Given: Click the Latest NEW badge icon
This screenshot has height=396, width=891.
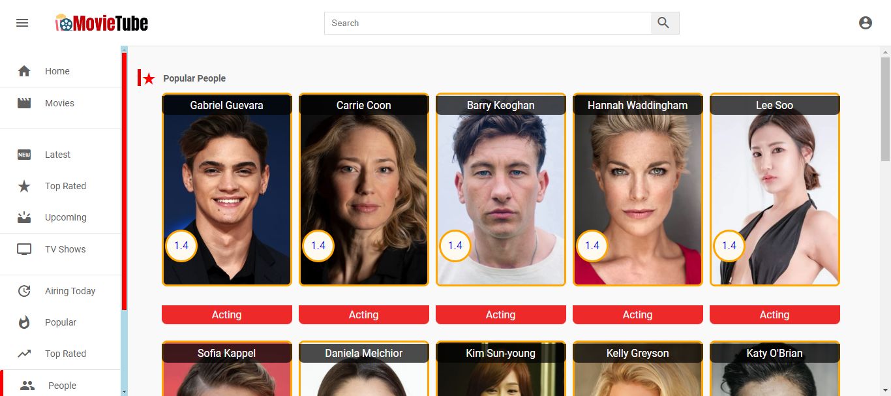Looking at the screenshot, I should (24, 155).
